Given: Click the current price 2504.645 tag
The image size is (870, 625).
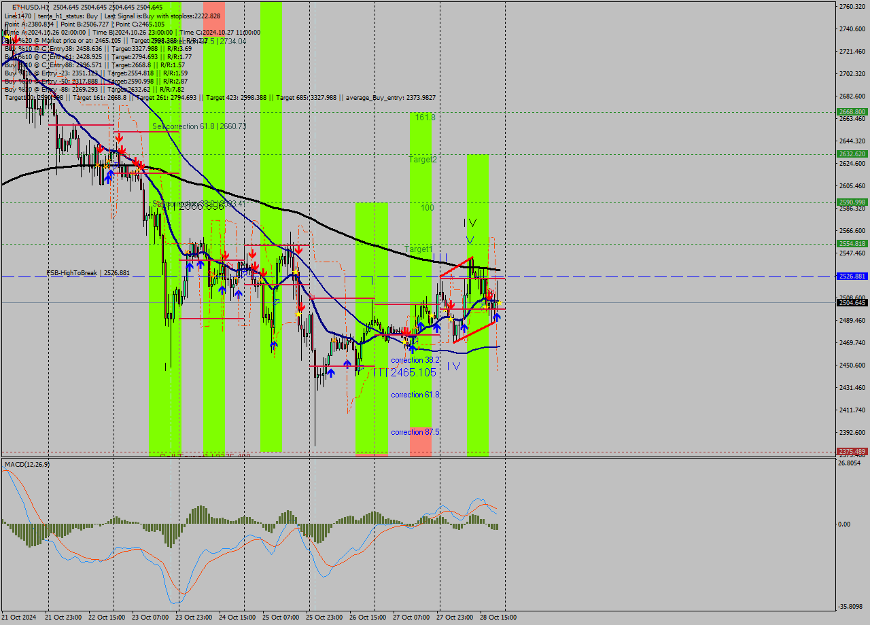Looking at the screenshot, I should pos(852,302).
